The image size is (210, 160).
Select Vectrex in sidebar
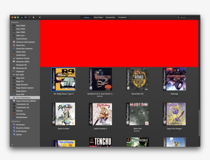25,111
